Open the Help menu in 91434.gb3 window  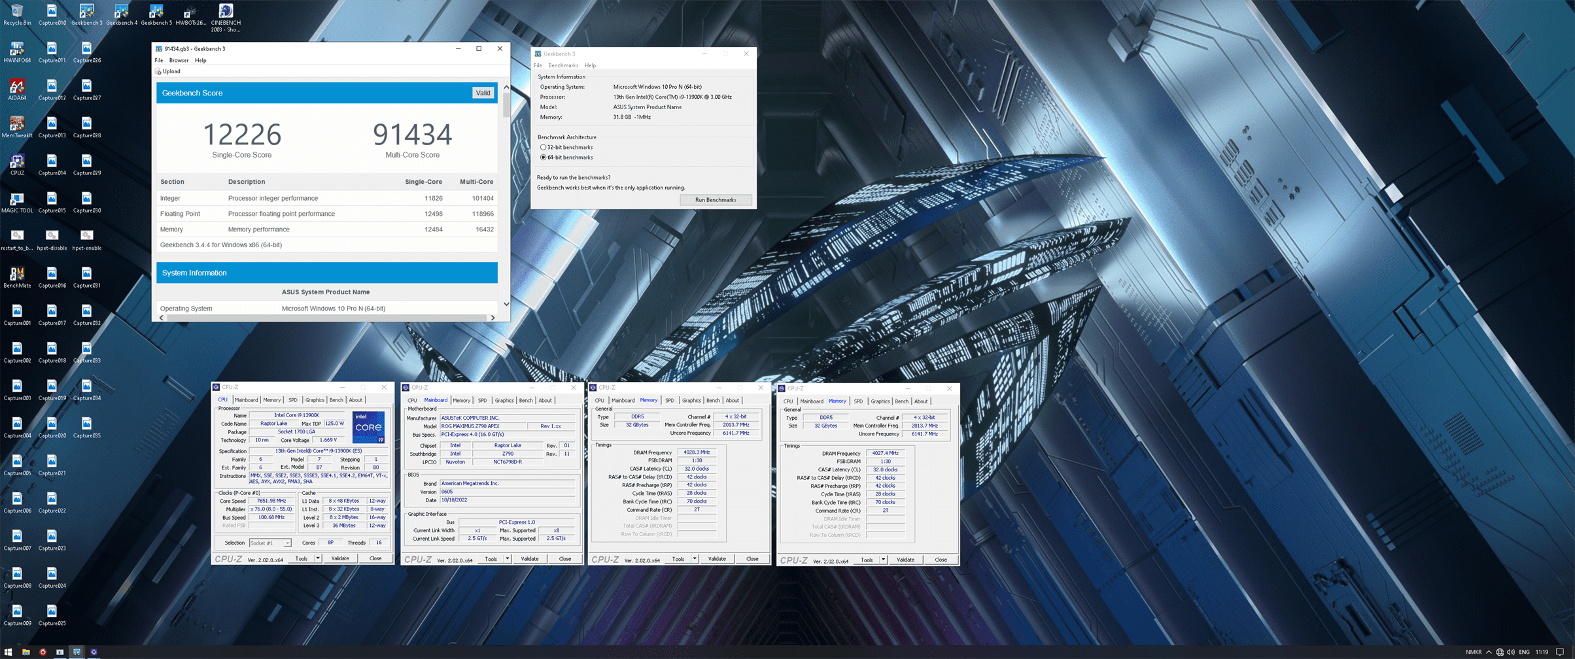(x=201, y=60)
